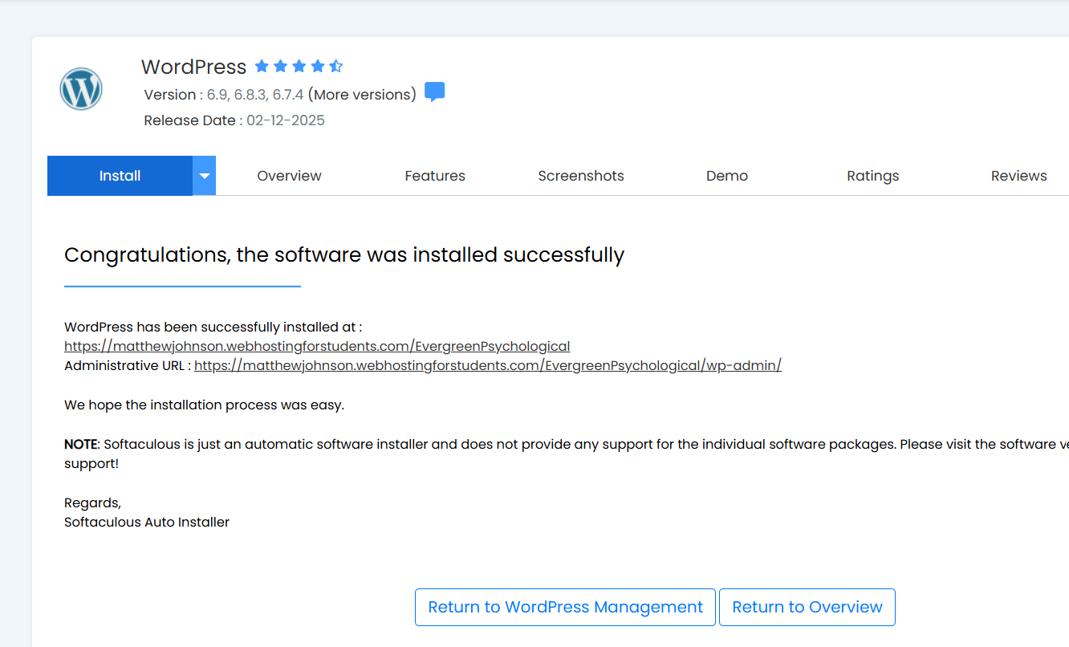Click version 6.9 in the version list

(x=217, y=95)
